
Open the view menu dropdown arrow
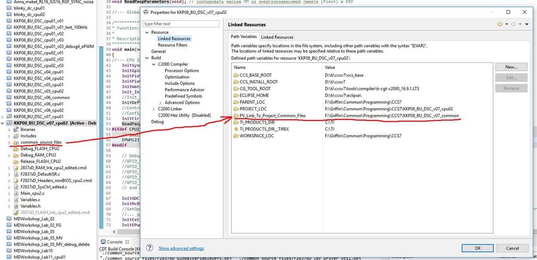[x=527, y=24]
